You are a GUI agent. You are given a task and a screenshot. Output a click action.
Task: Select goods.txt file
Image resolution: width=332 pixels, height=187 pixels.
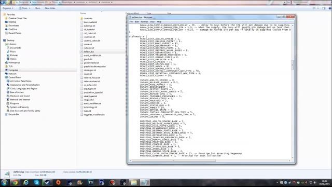pyautogui.click(x=88, y=59)
